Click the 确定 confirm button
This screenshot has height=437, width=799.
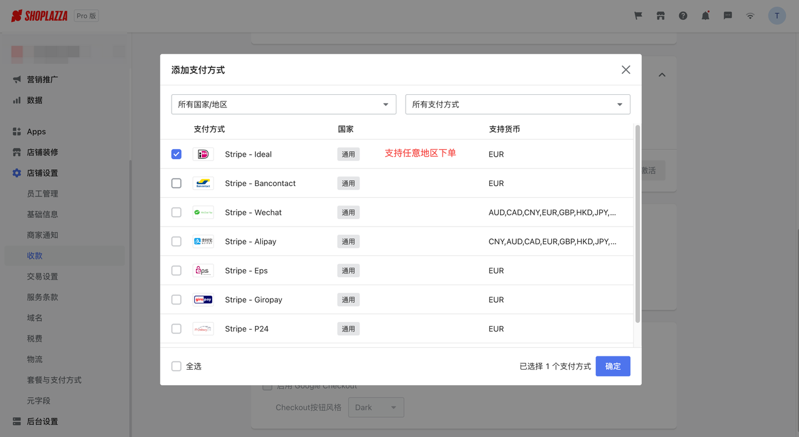[613, 366]
